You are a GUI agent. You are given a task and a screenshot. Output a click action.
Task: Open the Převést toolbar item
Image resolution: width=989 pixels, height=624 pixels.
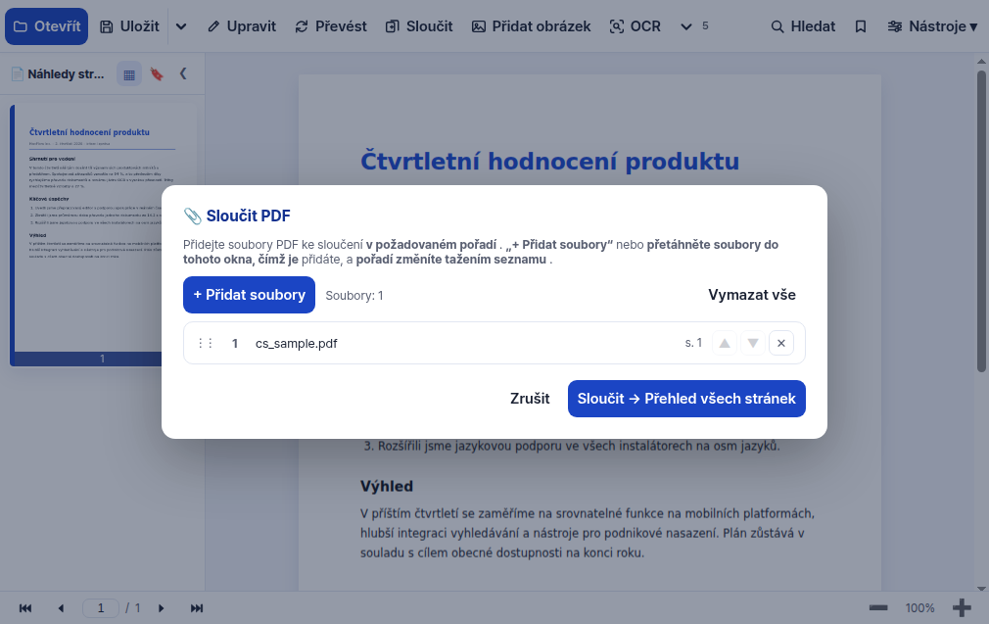click(x=331, y=26)
